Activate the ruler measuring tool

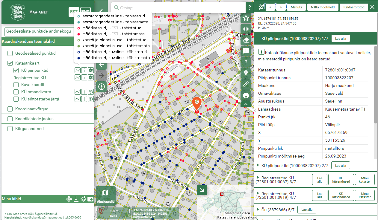coord(246,84)
